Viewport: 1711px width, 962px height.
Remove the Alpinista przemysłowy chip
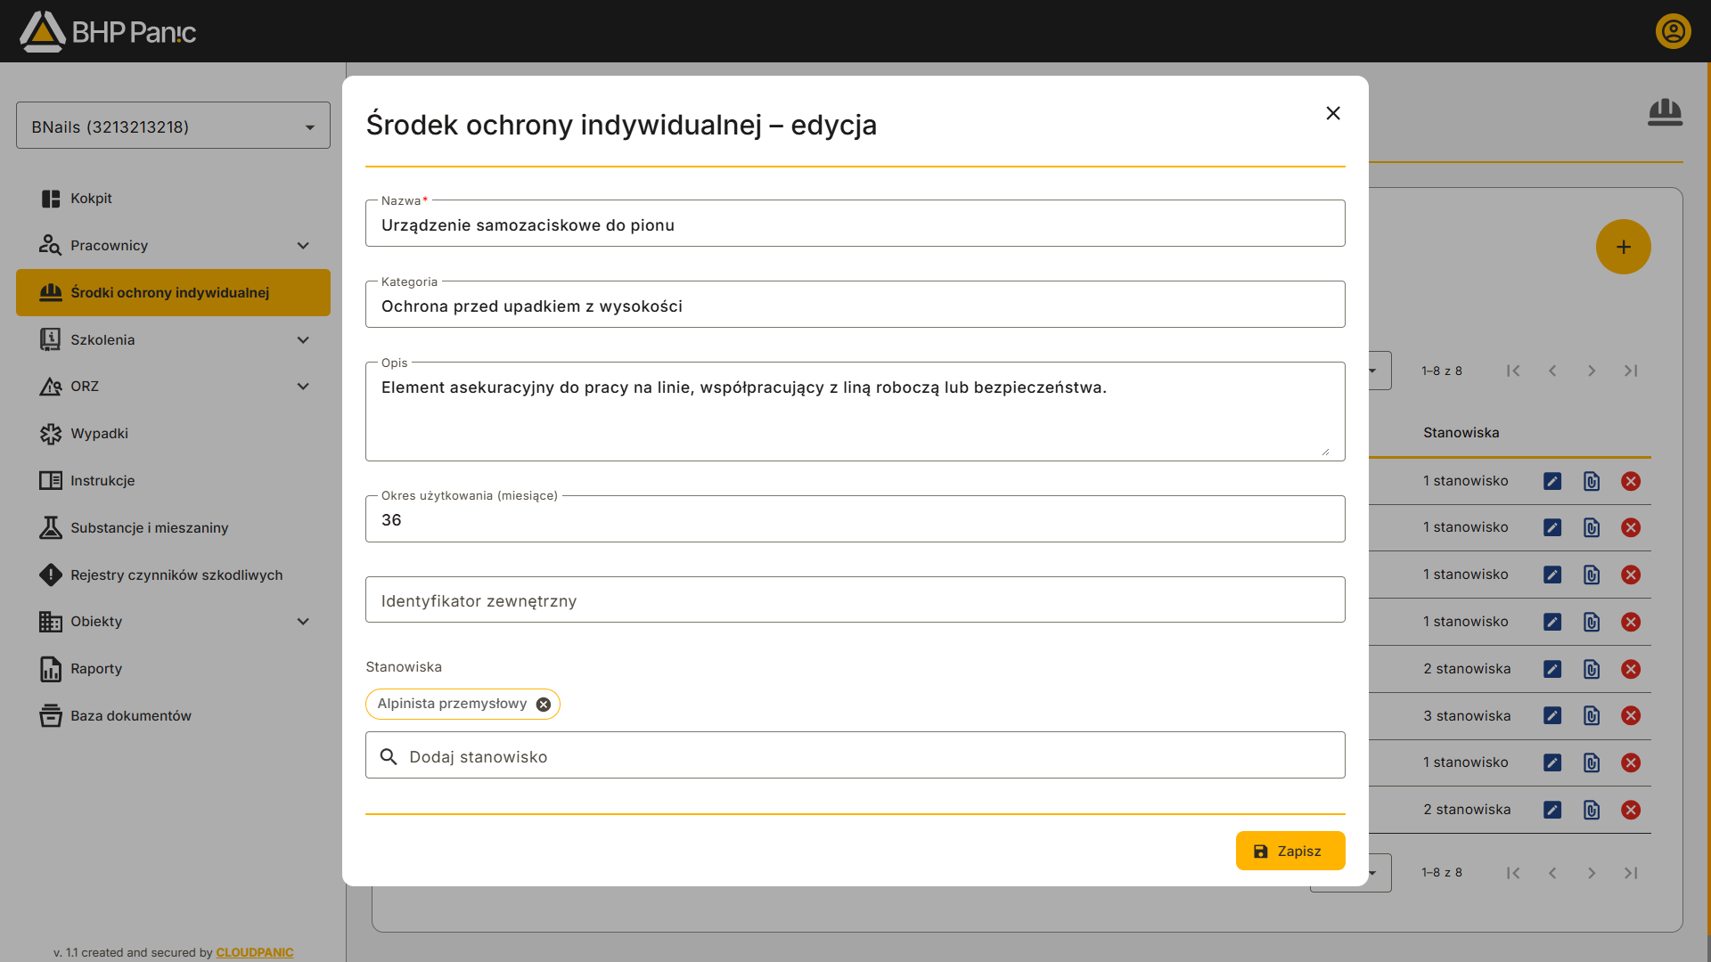point(544,704)
